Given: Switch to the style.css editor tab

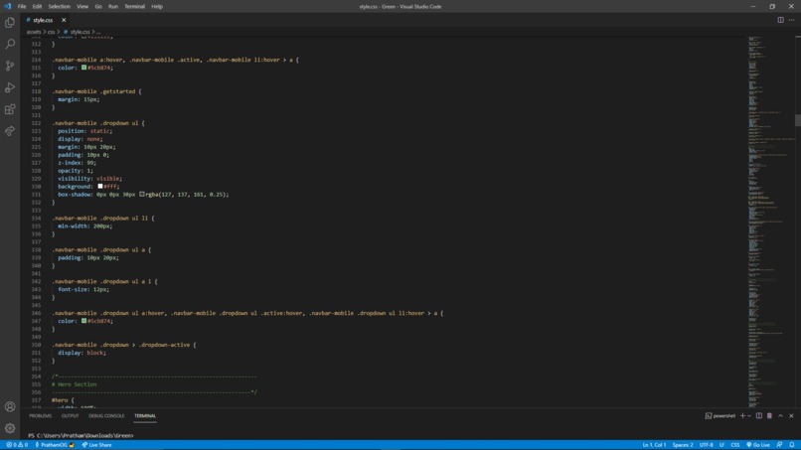Looking at the screenshot, I should [43, 20].
